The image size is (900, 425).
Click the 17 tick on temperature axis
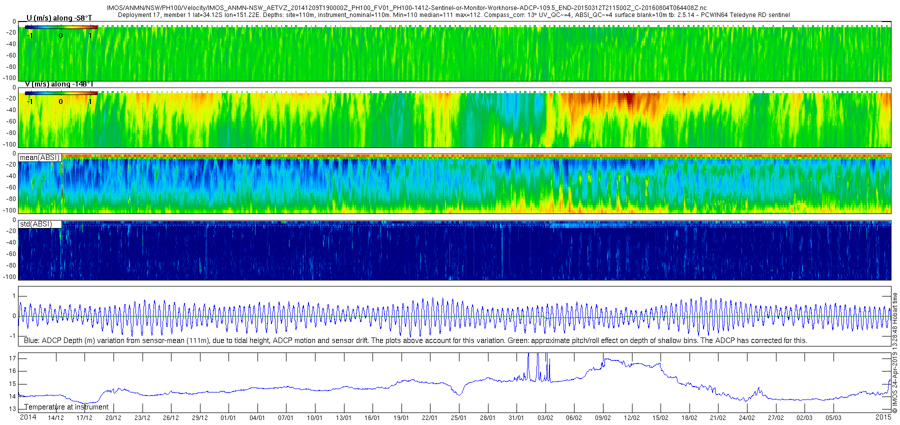coord(12,358)
